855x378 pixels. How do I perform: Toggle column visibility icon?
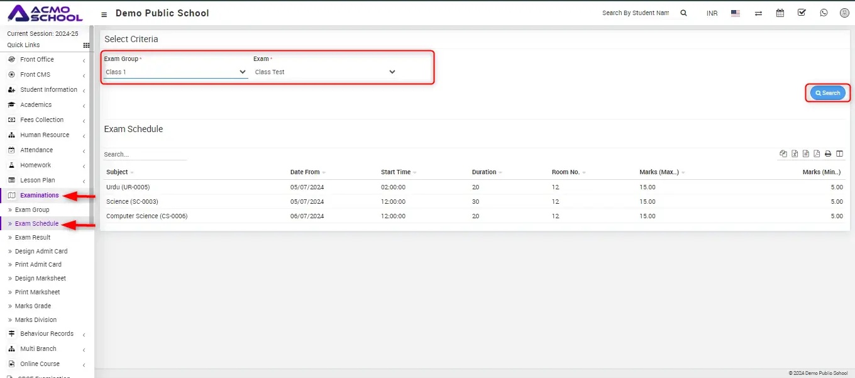pyautogui.click(x=839, y=153)
